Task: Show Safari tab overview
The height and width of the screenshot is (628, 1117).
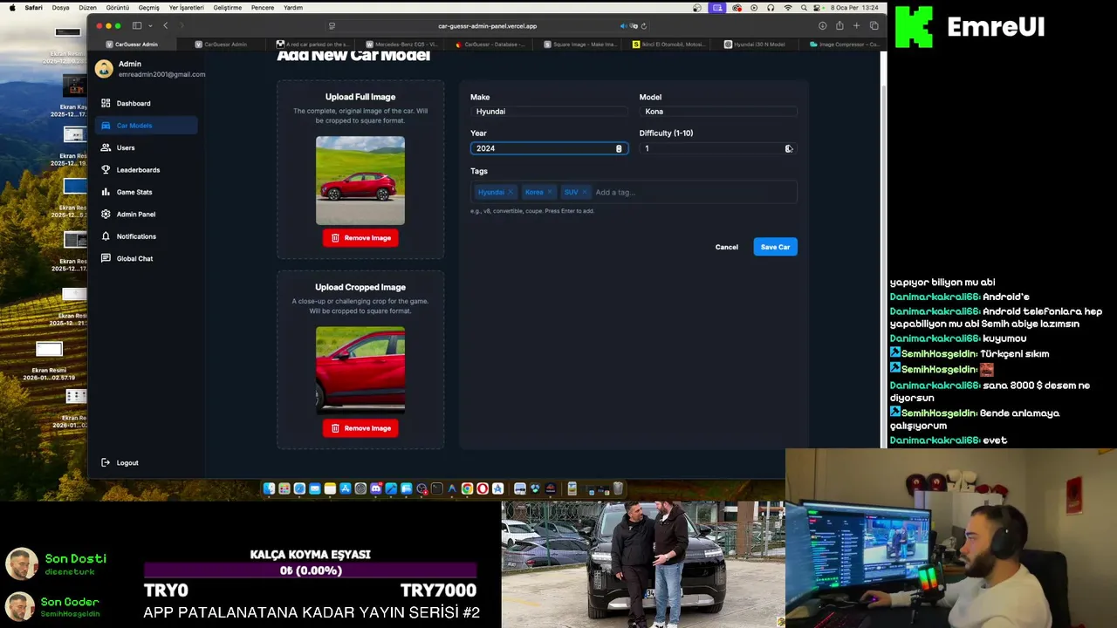Action: 874,26
